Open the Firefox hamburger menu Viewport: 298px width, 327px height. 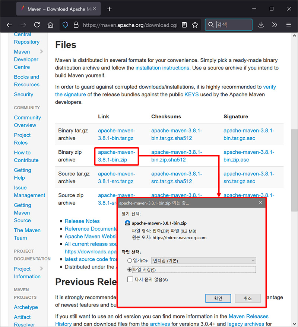[x=289, y=25]
